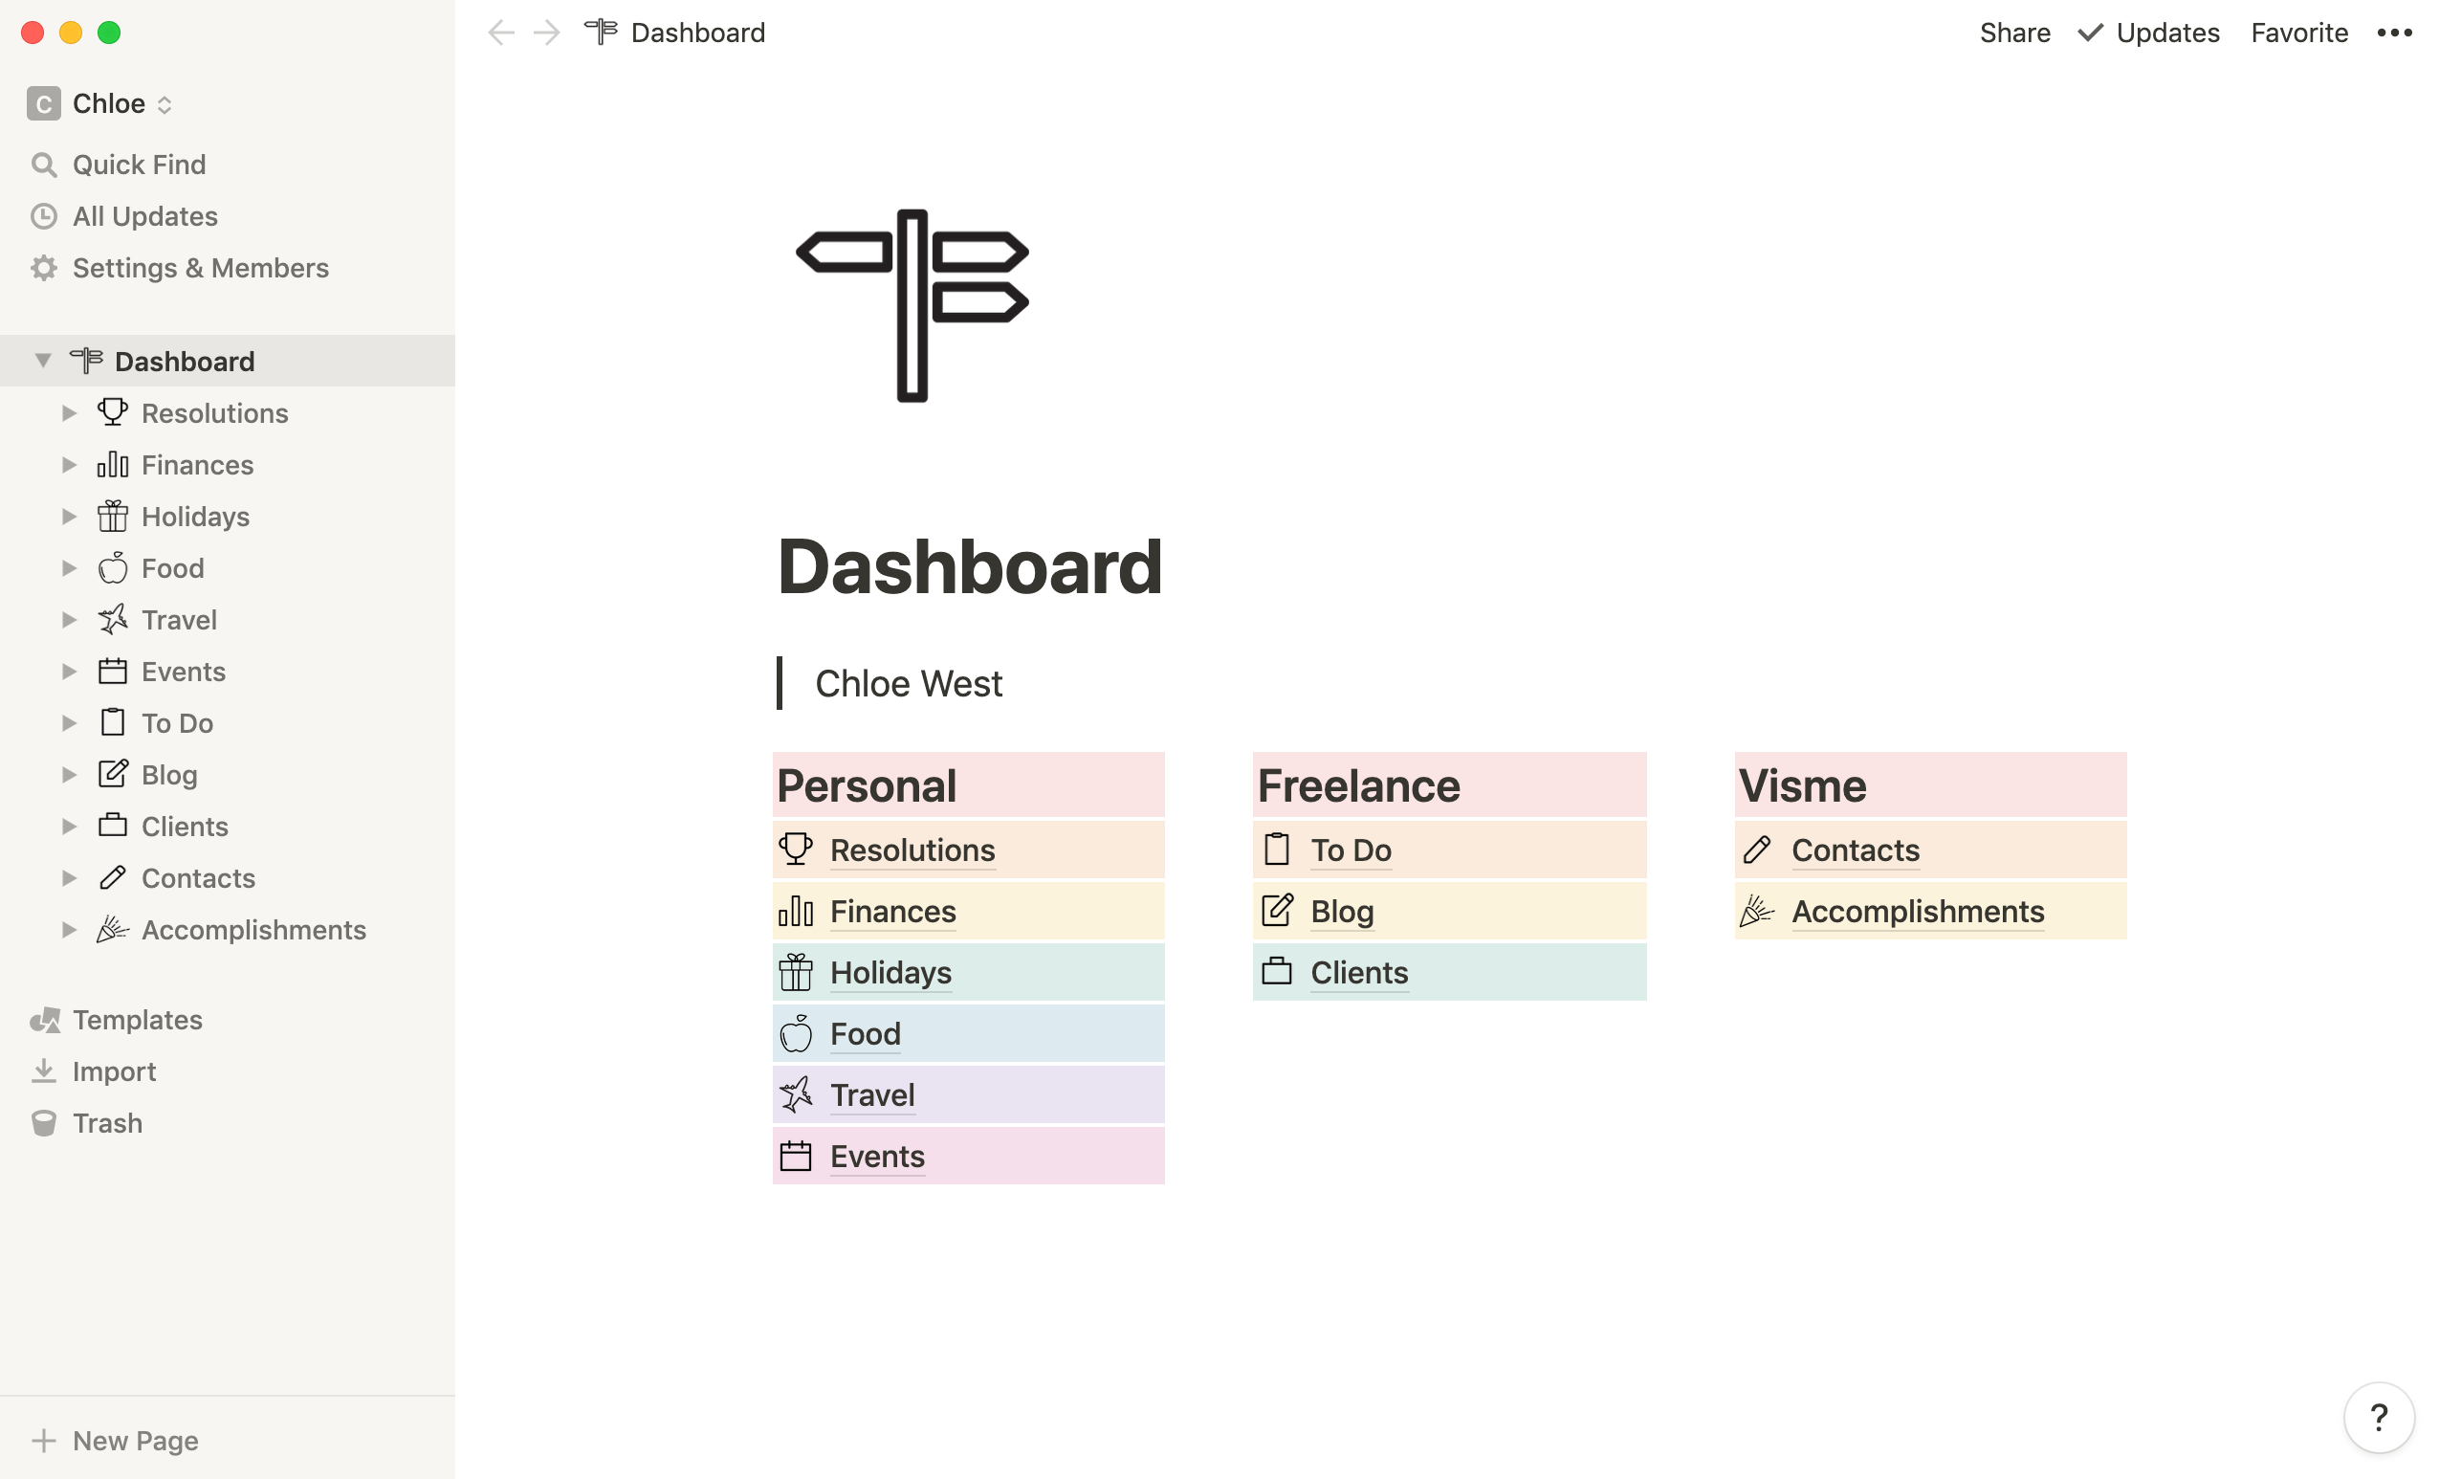The height and width of the screenshot is (1479, 2439).
Task: Click the Quick Find magnifier icon
Action: tap(44, 165)
